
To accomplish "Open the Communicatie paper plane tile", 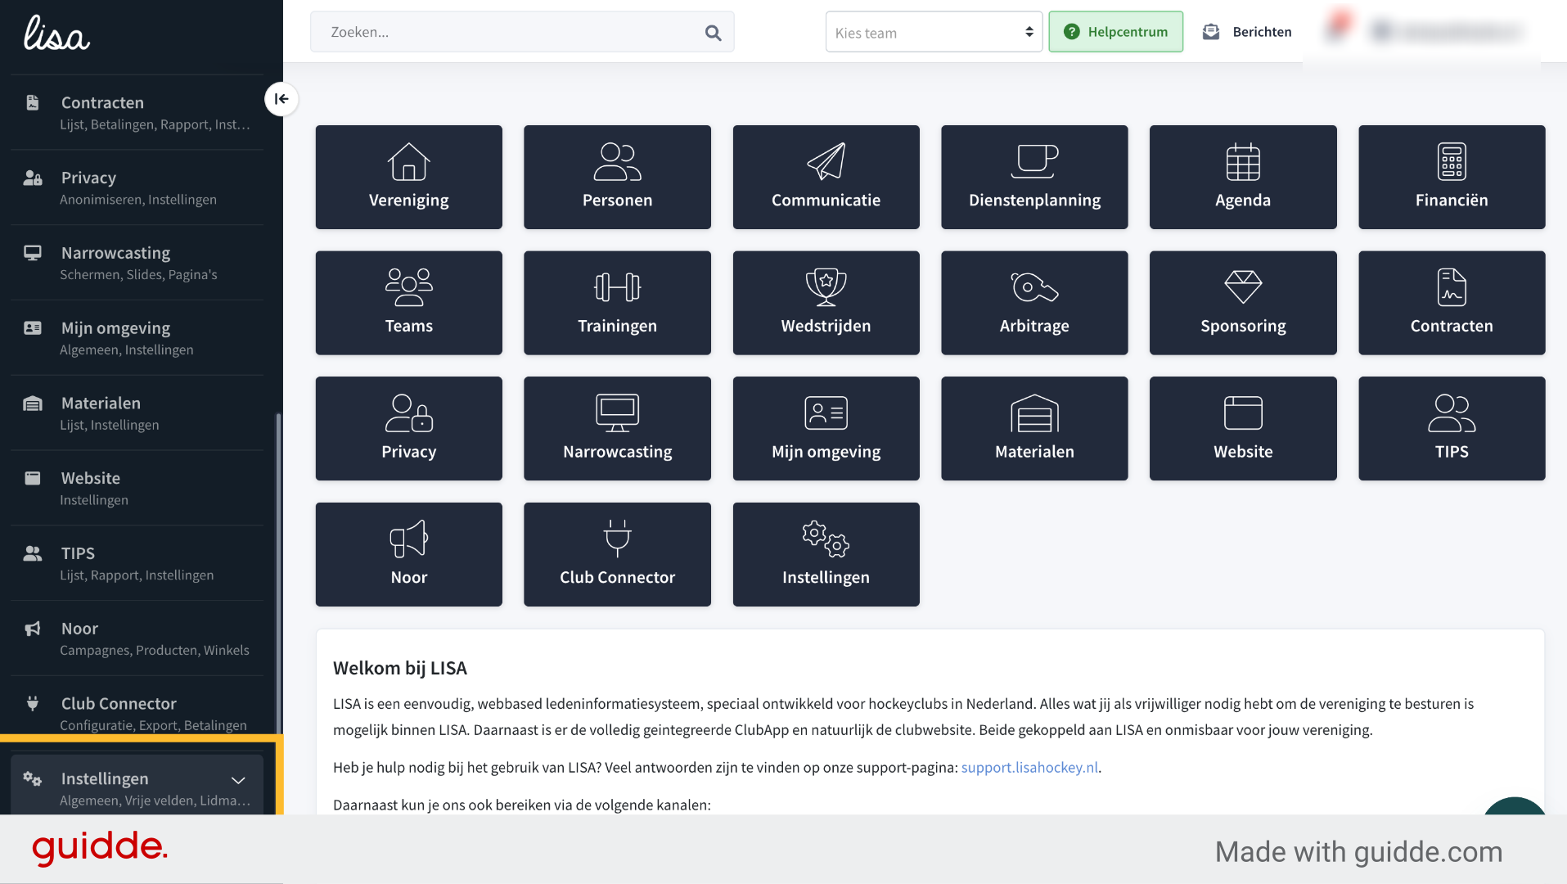I will [x=826, y=177].
